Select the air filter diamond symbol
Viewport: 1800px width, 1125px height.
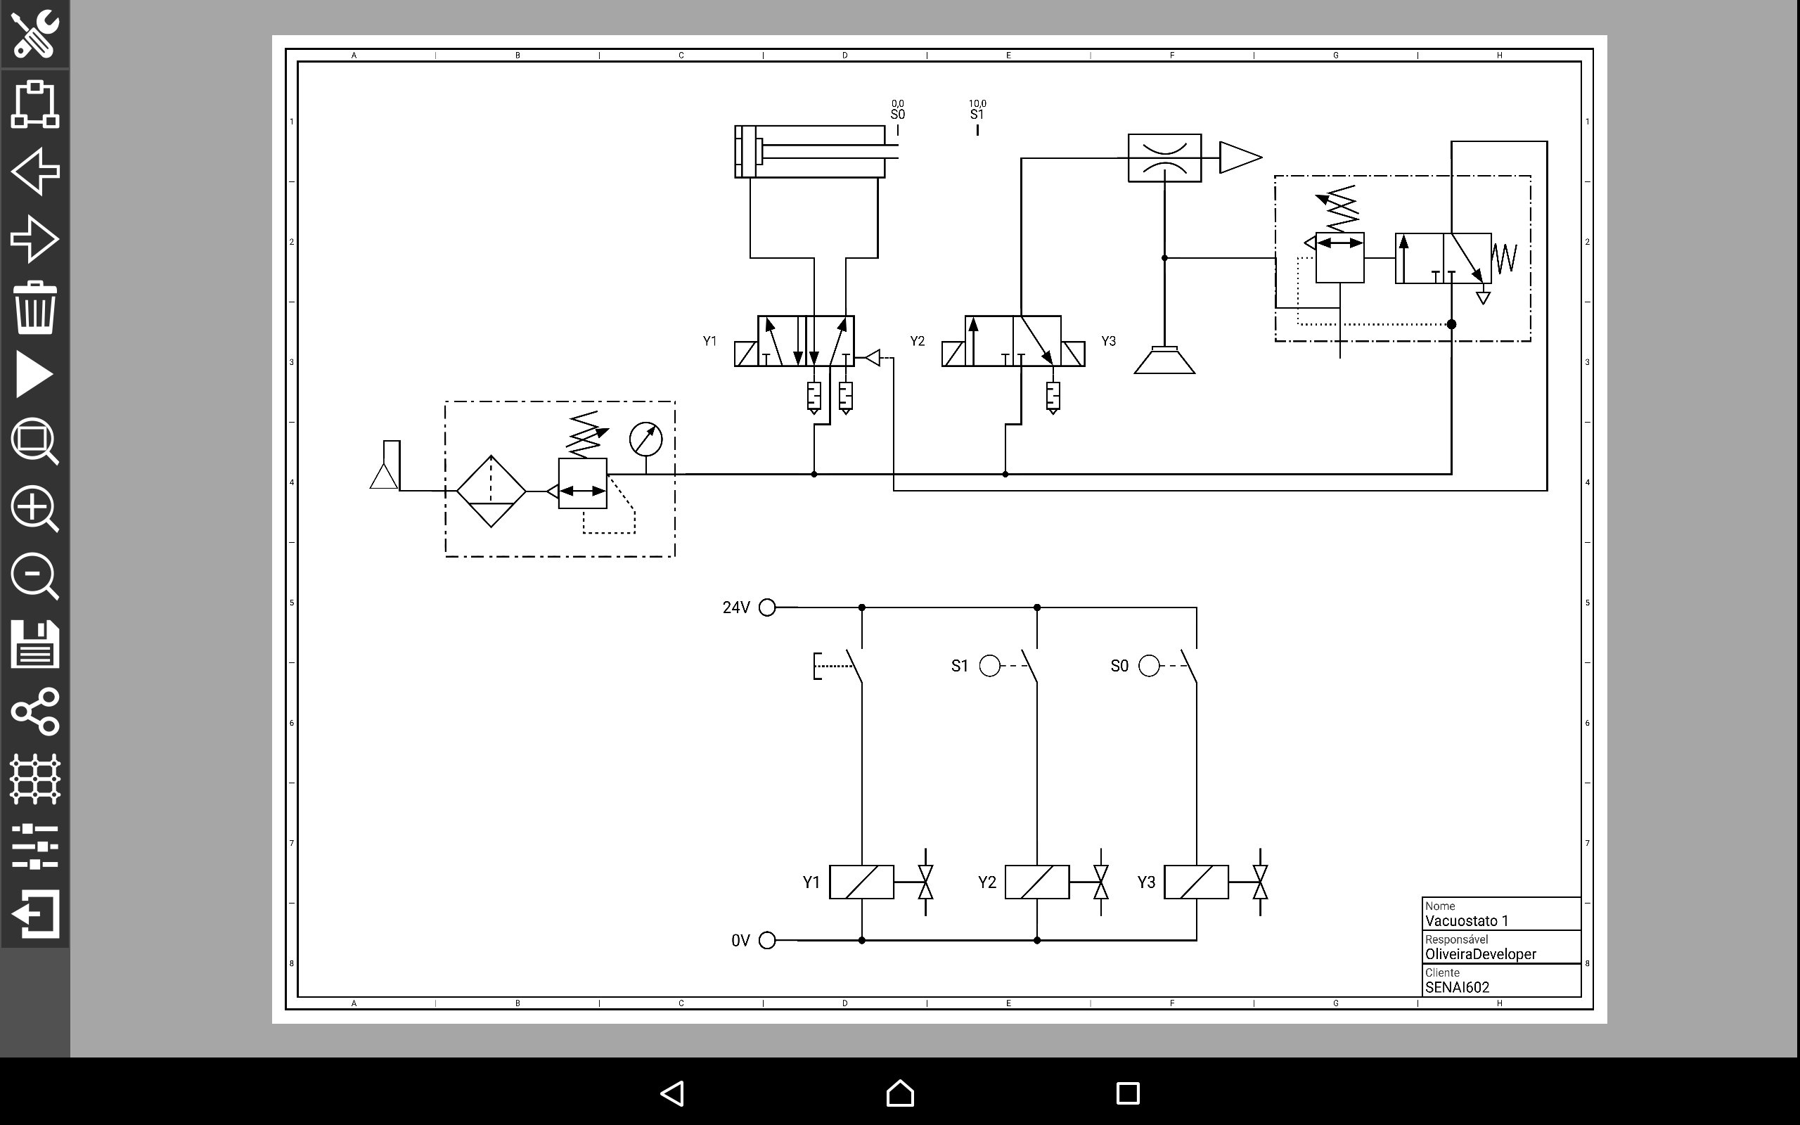(x=491, y=491)
